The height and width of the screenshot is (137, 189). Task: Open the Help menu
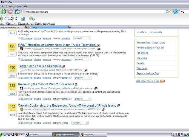25,6
